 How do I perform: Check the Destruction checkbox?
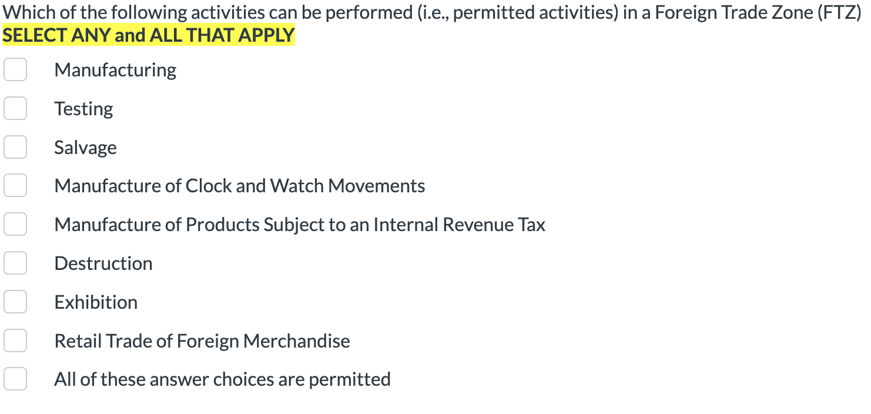tap(15, 263)
